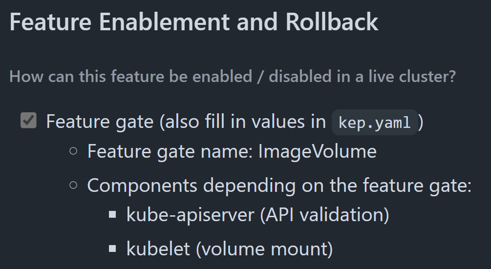Click the square bullet beside kubelet
The width and height of the screenshot is (491, 269).
click(112, 248)
